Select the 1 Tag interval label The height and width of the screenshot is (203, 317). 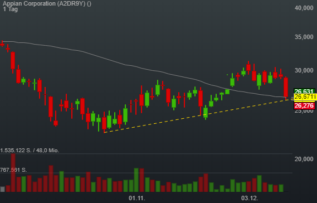tap(11, 9)
